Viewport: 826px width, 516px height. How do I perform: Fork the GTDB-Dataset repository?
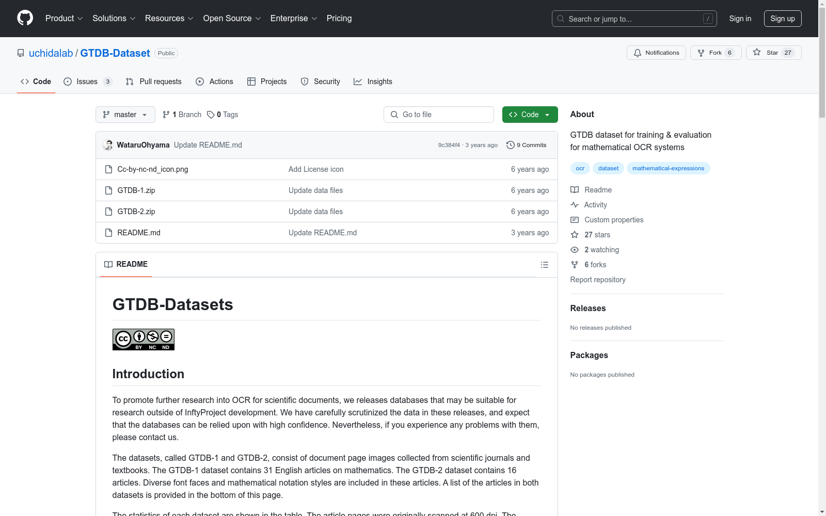tap(716, 53)
